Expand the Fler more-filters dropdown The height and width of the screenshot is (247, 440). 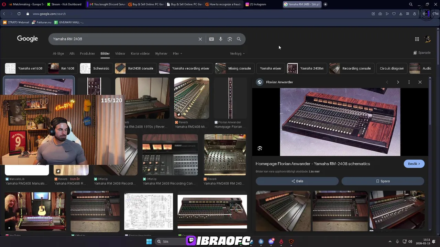point(177,54)
